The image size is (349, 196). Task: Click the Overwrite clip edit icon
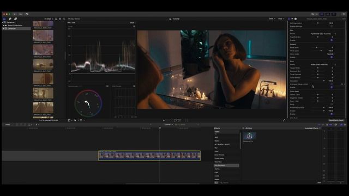coord(29,125)
